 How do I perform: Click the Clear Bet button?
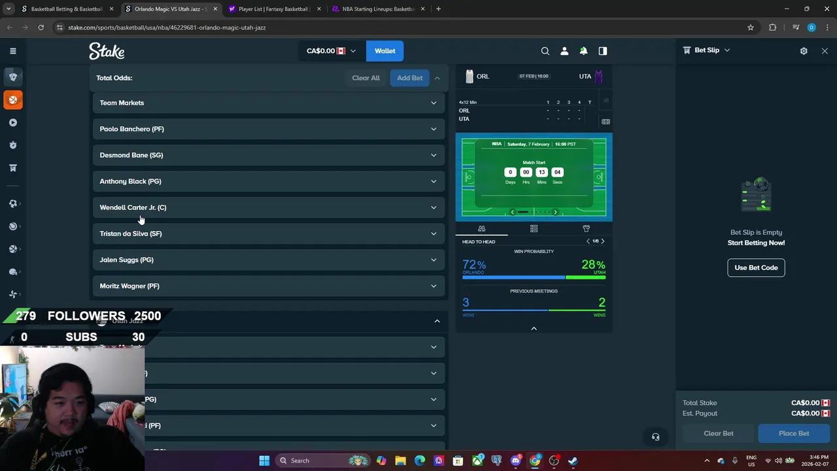click(x=719, y=433)
